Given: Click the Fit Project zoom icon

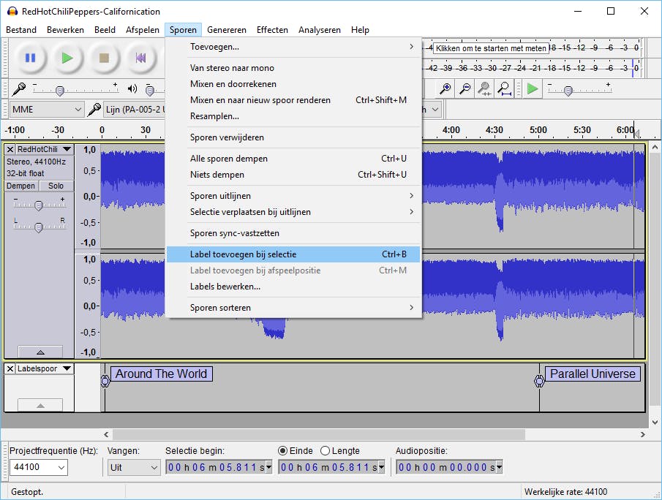Looking at the screenshot, I should tap(504, 88).
